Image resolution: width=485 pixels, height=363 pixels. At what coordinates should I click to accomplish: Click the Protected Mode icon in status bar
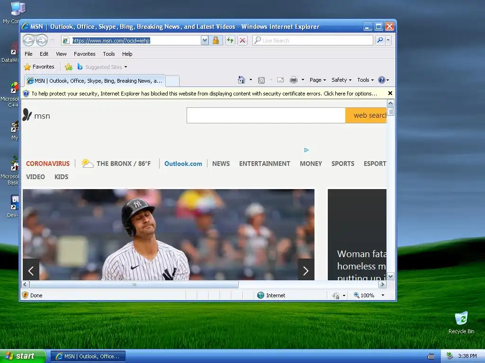tap(336, 296)
